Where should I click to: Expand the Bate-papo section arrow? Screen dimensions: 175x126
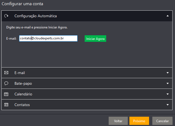pyautogui.click(x=168, y=83)
